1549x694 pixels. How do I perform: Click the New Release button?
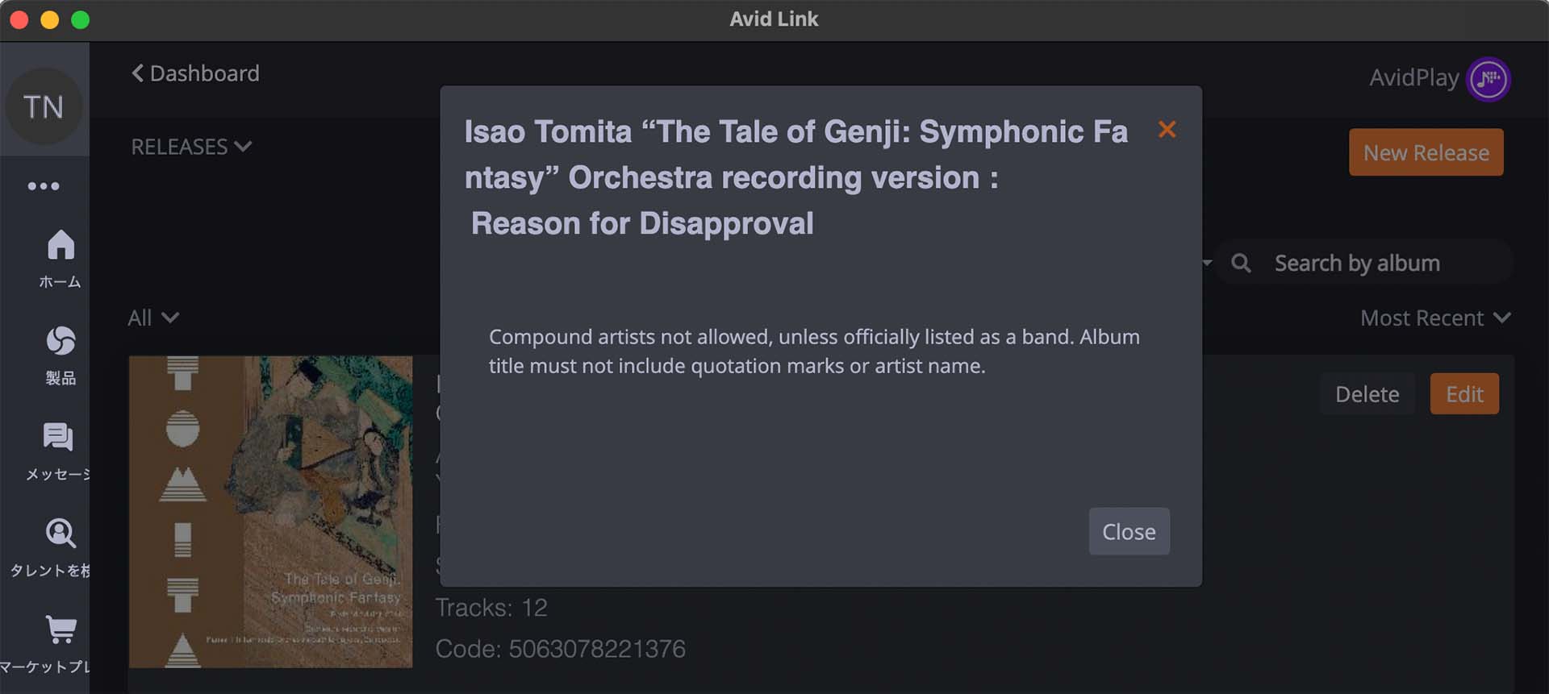1426,152
